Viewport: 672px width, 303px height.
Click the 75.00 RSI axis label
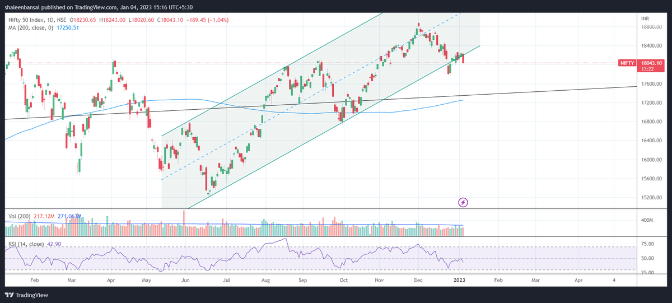click(647, 244)
